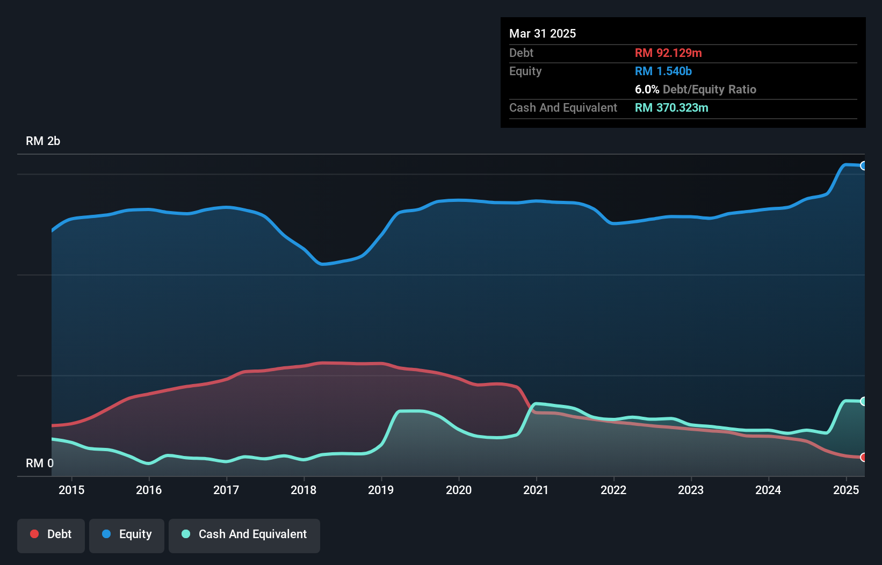Click the 2015 x-axis label
This screenshot has width=882, height=565.
[x=71, y=490]
